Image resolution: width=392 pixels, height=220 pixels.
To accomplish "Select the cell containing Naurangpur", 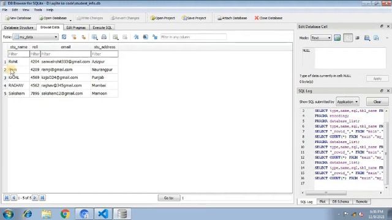I will (105, 70).
